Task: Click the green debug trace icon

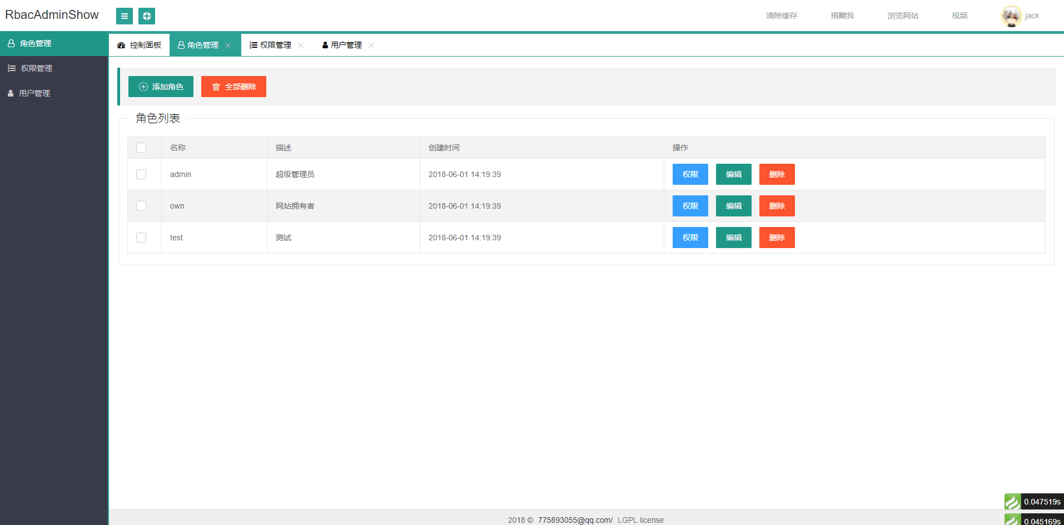Action: pyautogui.click(x=1012, y=502)
